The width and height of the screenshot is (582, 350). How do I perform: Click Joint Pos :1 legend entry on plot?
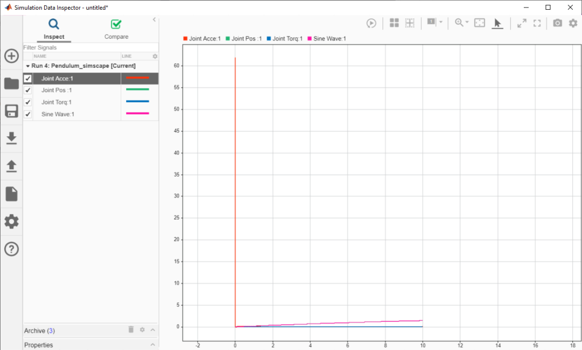point(244,39)
